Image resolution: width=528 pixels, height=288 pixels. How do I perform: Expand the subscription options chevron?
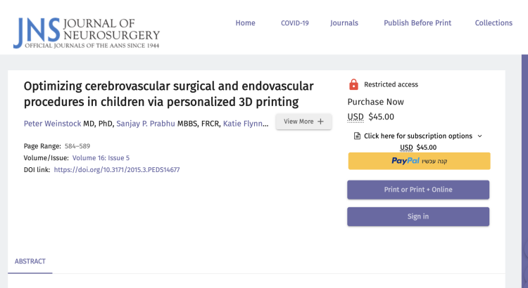pyautogui.click(x=480, y=136)
